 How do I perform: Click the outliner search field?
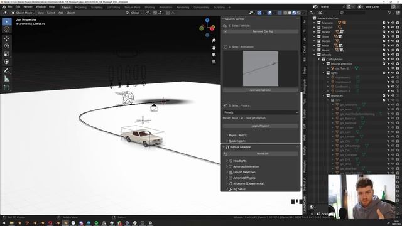[352, 13]
